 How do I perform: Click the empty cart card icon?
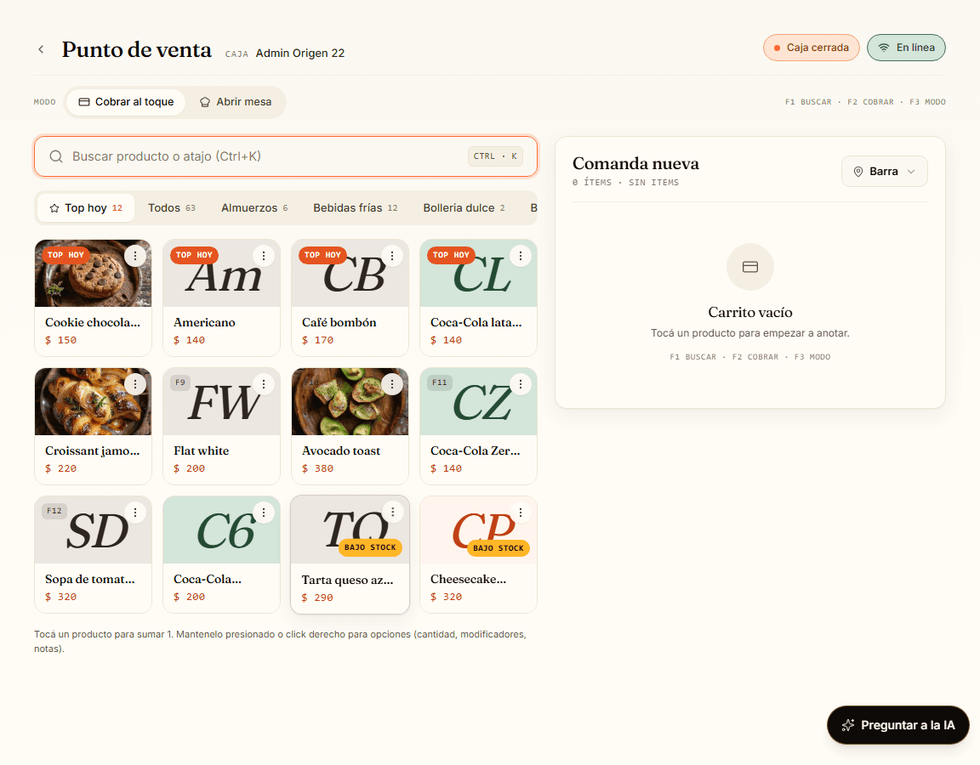(x=750, y=267)
